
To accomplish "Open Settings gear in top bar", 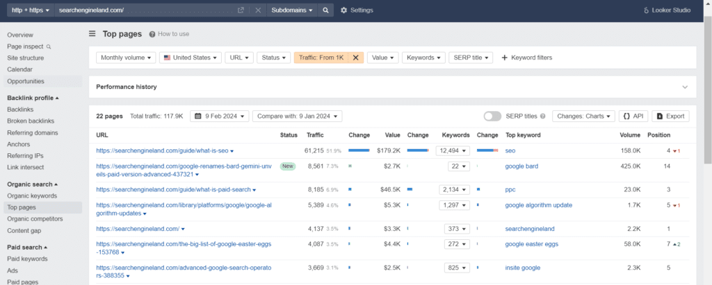I will click(343, 10).
